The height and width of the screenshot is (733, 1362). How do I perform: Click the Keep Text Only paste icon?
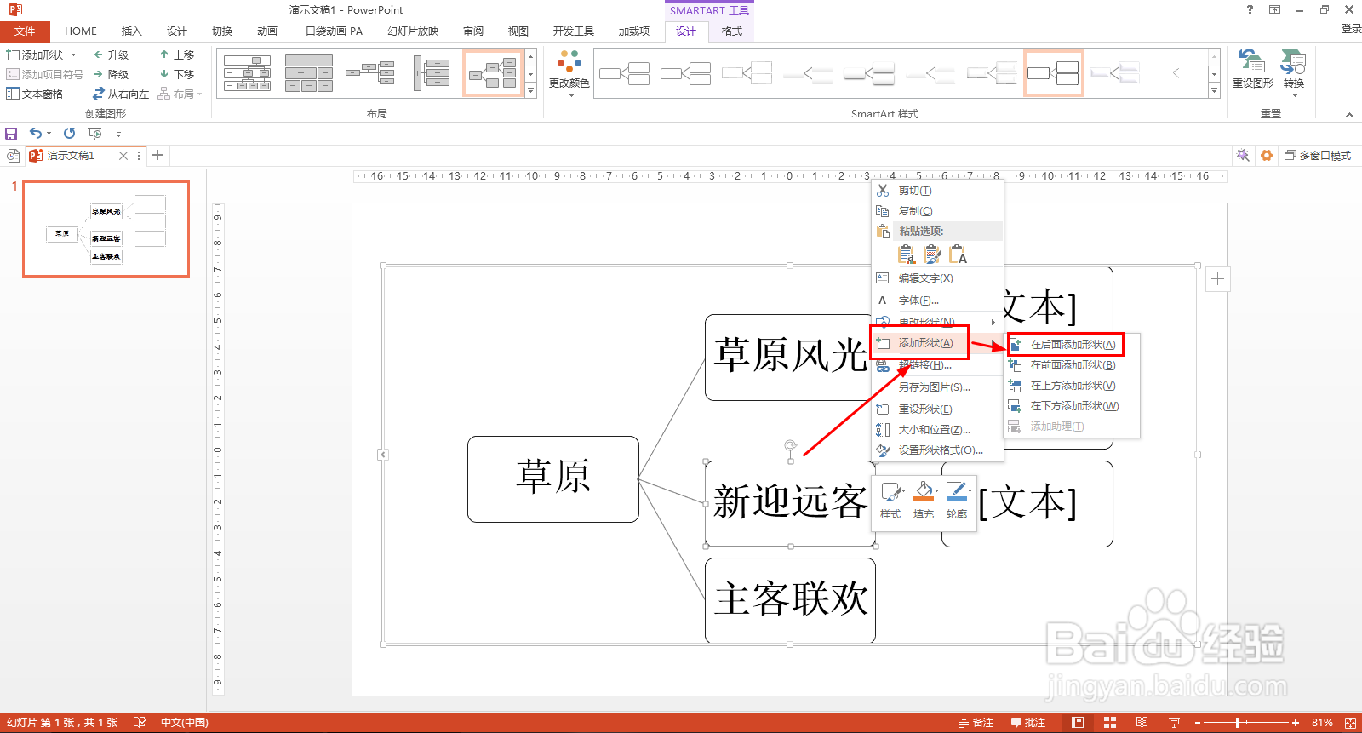(x=959, y=254)
